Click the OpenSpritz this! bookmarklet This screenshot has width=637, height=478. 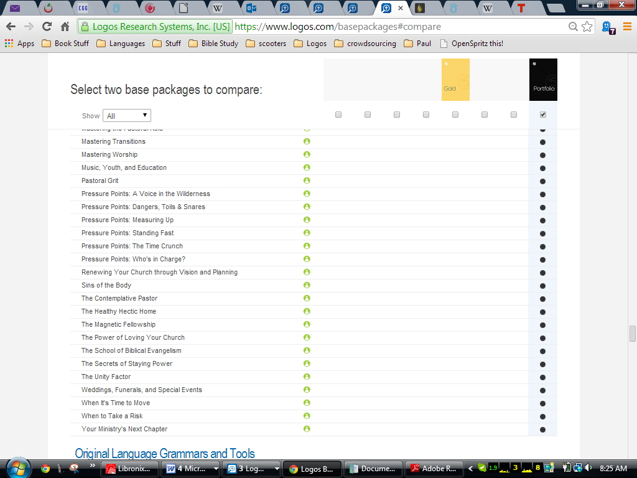472,44
